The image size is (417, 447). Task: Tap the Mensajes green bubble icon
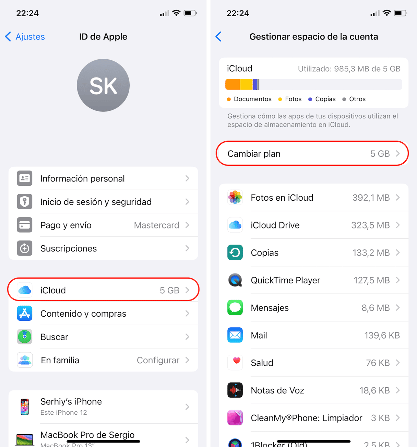click(x=235, y=308)
